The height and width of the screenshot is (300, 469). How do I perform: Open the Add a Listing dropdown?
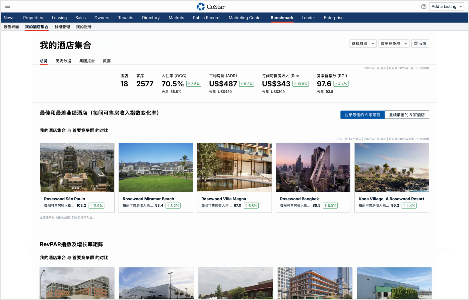(x=447, y=6)
